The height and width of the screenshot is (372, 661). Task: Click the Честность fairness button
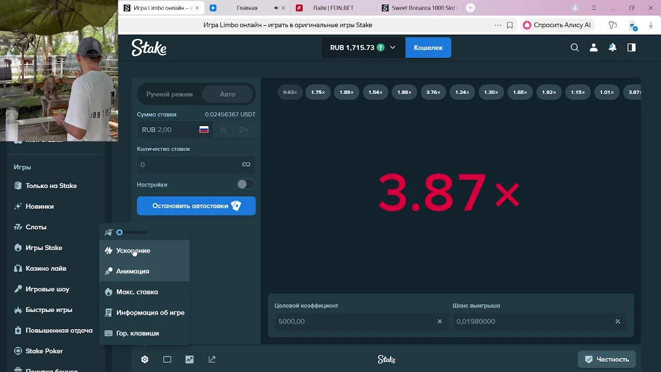click(607, 360)
